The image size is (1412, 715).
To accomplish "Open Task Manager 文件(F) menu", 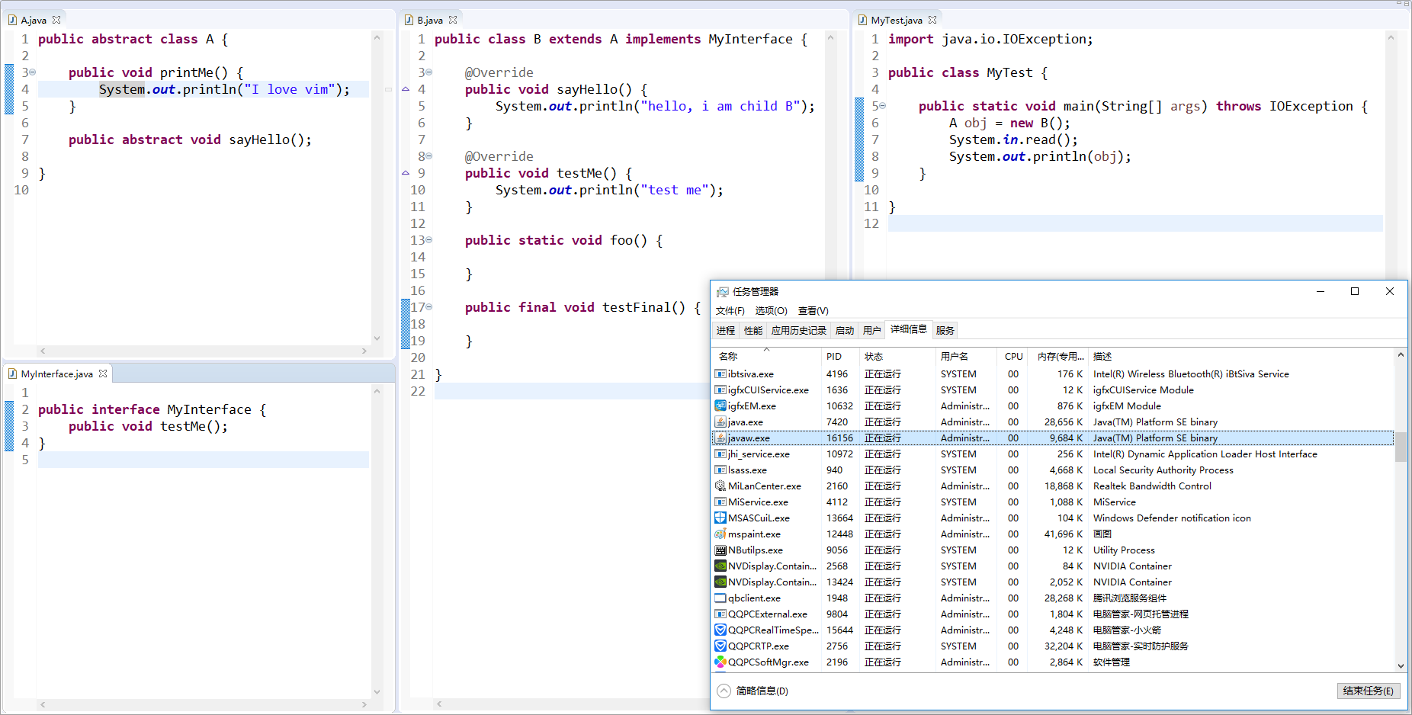I will [730, 311].
